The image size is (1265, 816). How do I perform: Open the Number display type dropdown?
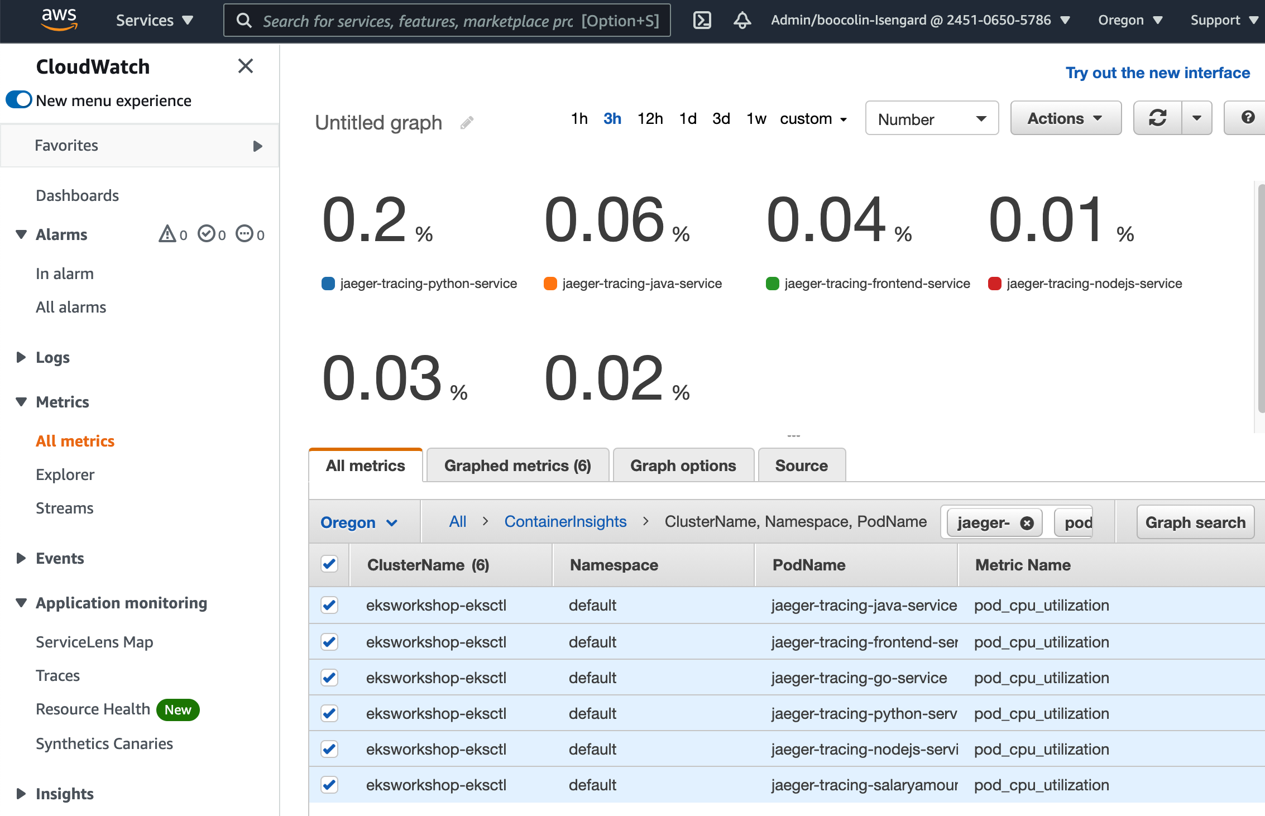pyautogui.click(x=929, y=119)
